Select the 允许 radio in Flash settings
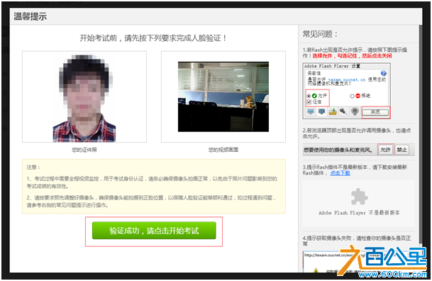The width and height of the screenshot is (432, 281). 309,96
